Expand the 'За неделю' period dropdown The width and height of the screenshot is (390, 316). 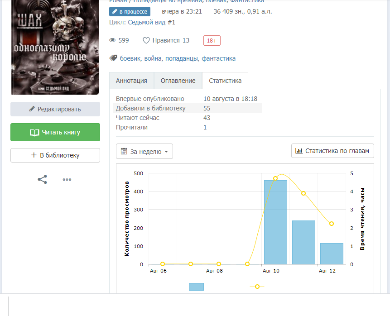(x=144, y=152)
